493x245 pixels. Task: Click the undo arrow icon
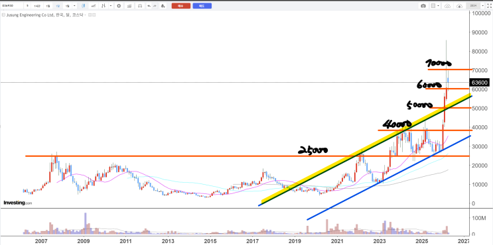click(149, 6)
